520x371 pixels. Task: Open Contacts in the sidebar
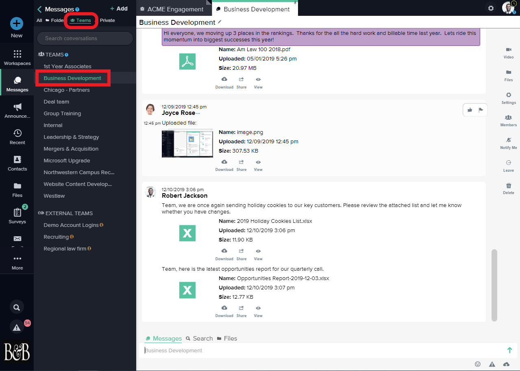[17, 163]
